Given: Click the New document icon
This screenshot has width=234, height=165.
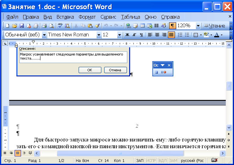Looking at the screenshot, I should click(7, 26).
